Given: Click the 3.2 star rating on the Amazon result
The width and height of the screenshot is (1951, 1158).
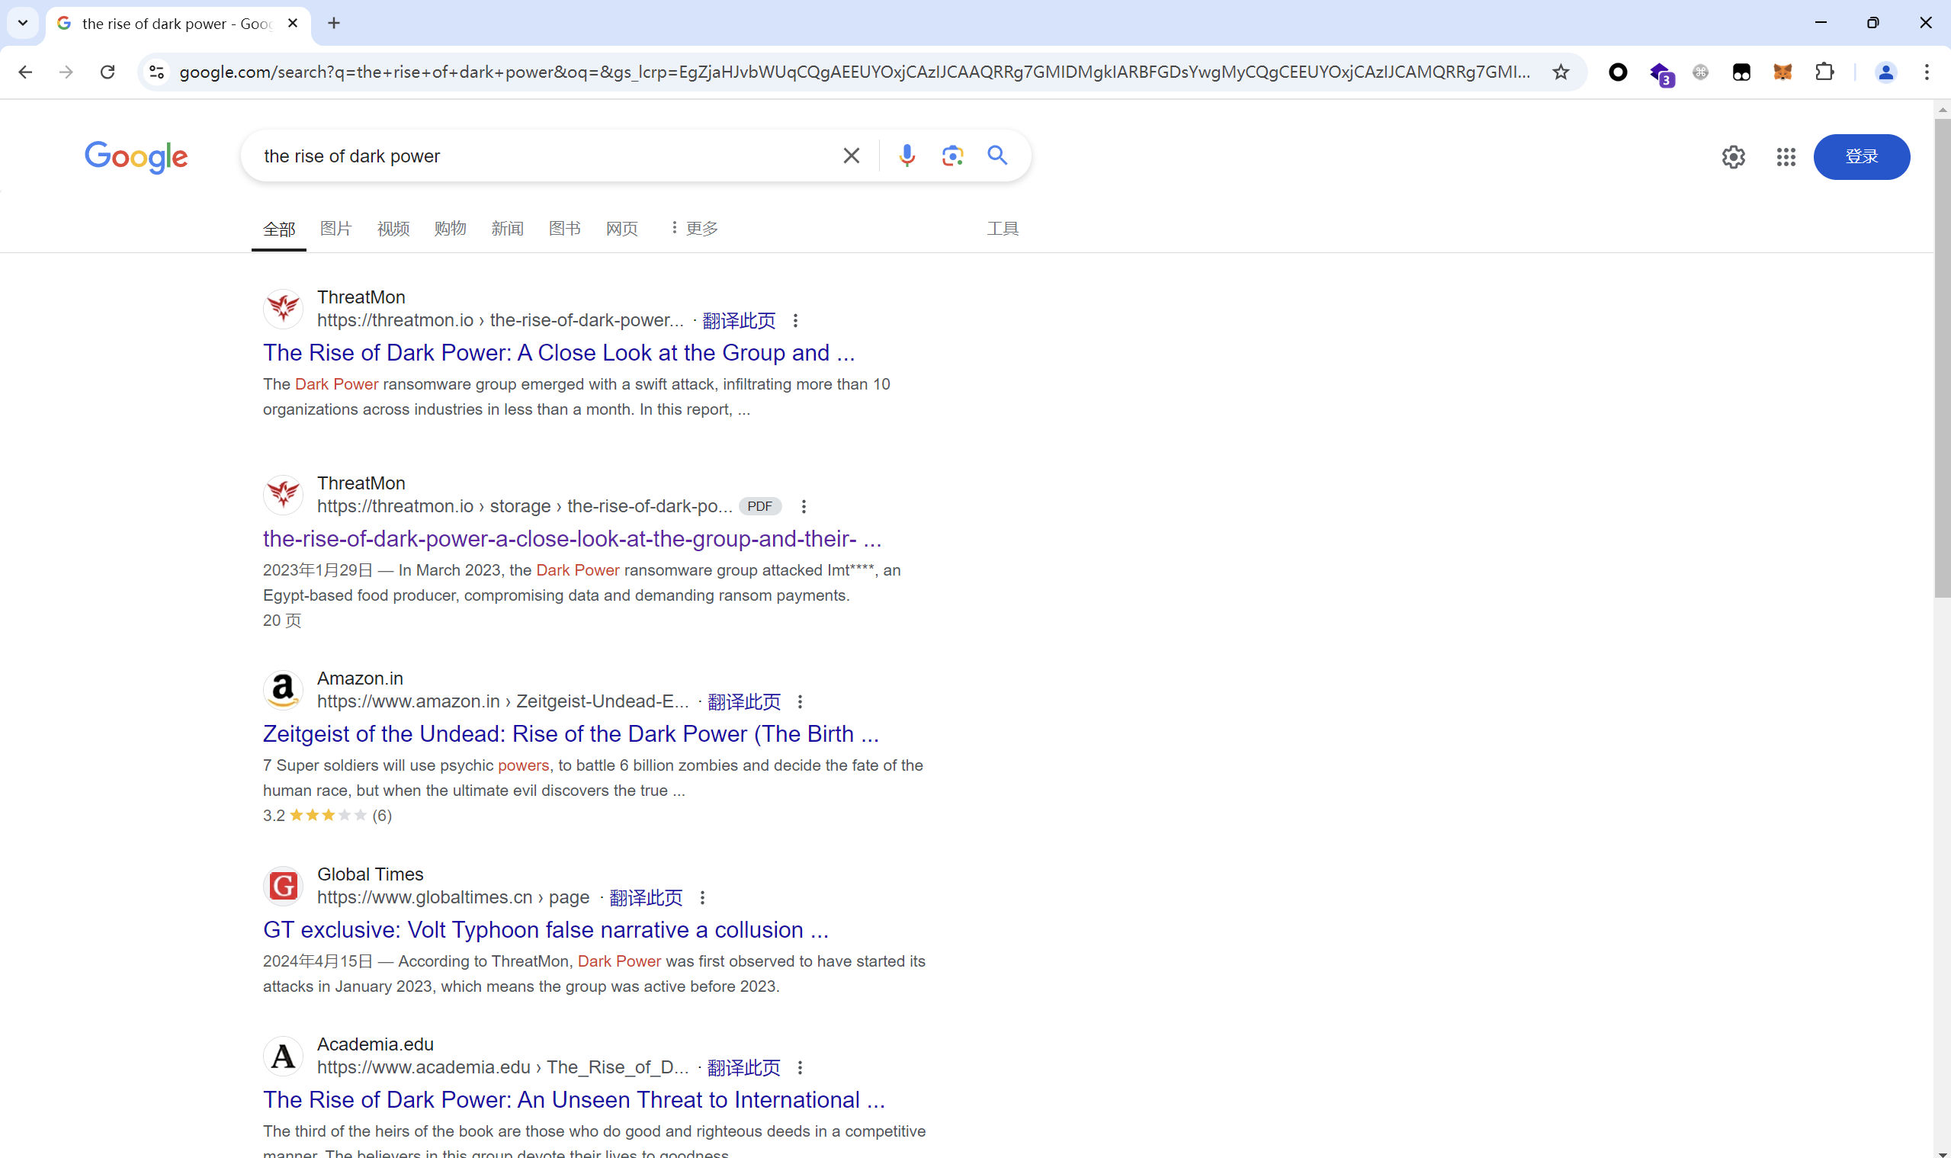Looking at the screenshot, I should (327, 816).
